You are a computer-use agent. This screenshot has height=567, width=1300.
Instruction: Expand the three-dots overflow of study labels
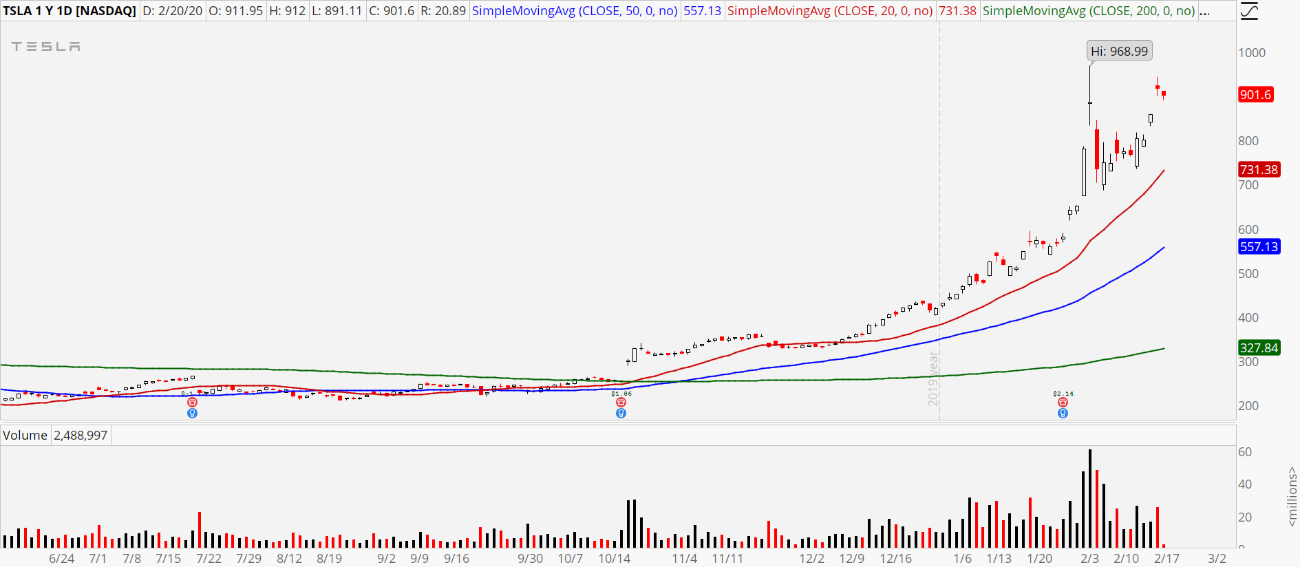tap(1204, 11)
